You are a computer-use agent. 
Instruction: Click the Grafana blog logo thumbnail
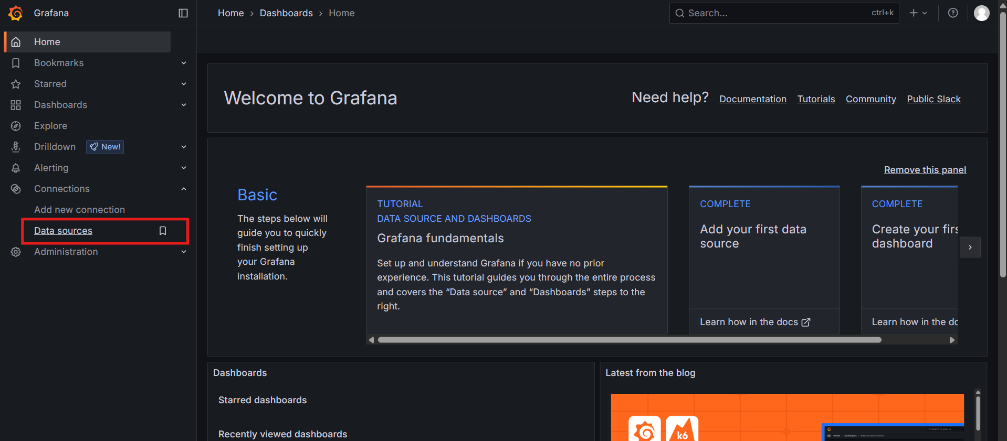[x=645, y=430]
